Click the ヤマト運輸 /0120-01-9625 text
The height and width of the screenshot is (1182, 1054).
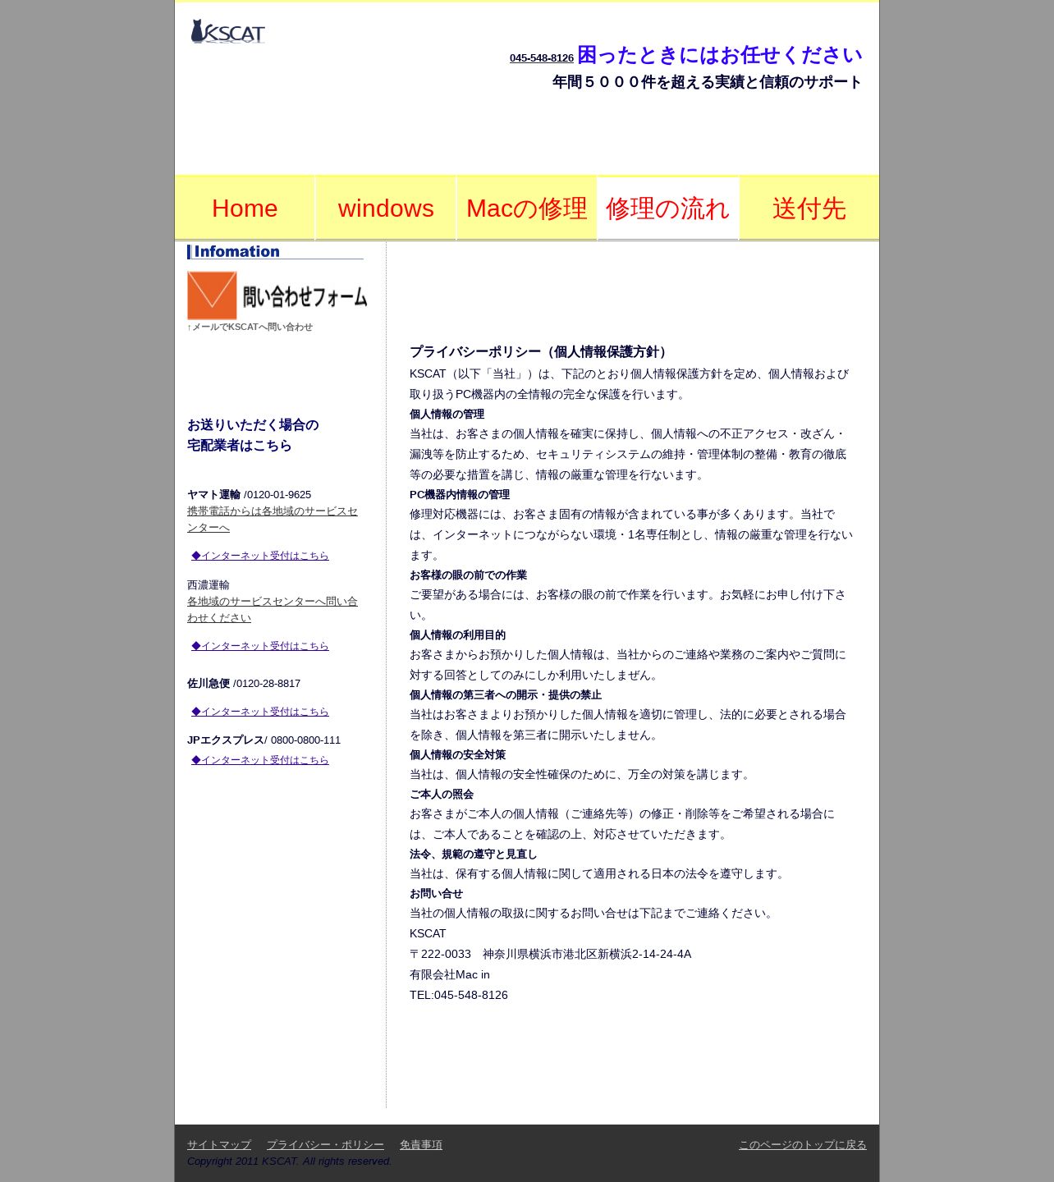(249, 495)
